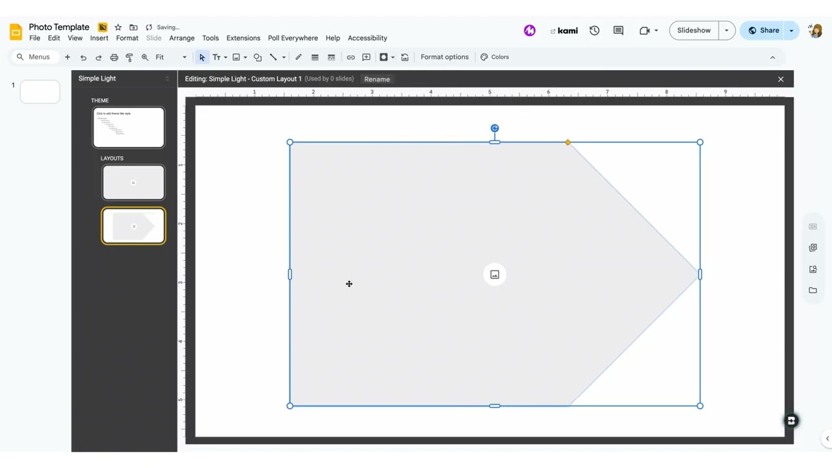Open the Tools menu
The width and height of the screenshot is (832, 468).
211,38
